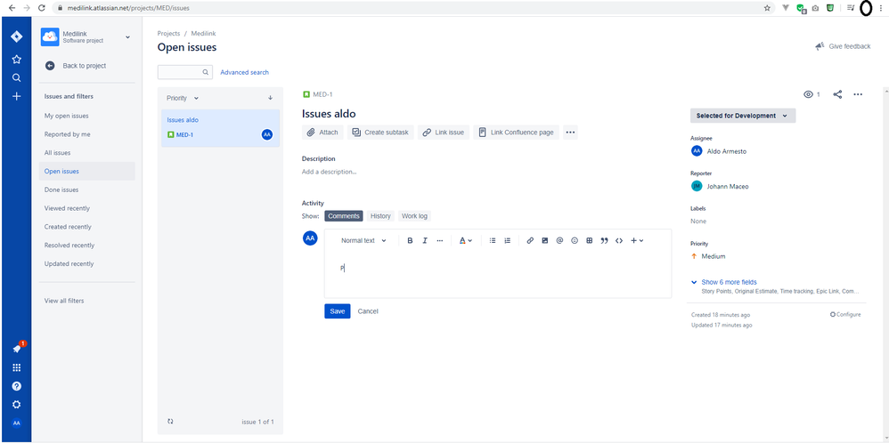Select All issues filter
This screenshot has width=889, height=443.
click(x=87, y=152)
